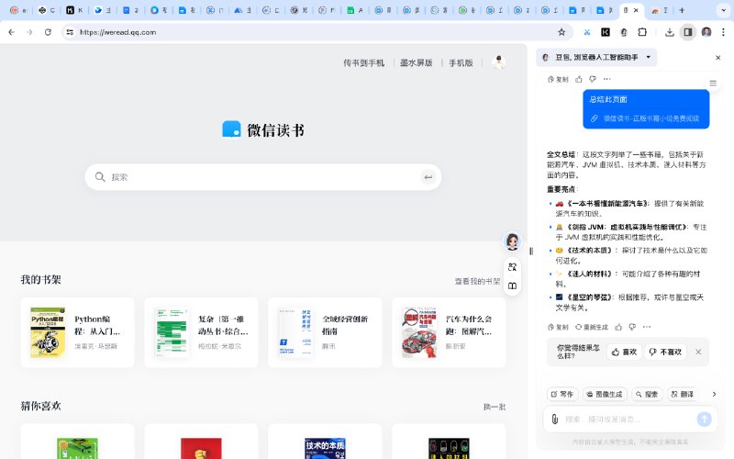Click thumbs-up icon right of 重新生成
Viewport: 734px width, 459px height.
click(618, 327)
